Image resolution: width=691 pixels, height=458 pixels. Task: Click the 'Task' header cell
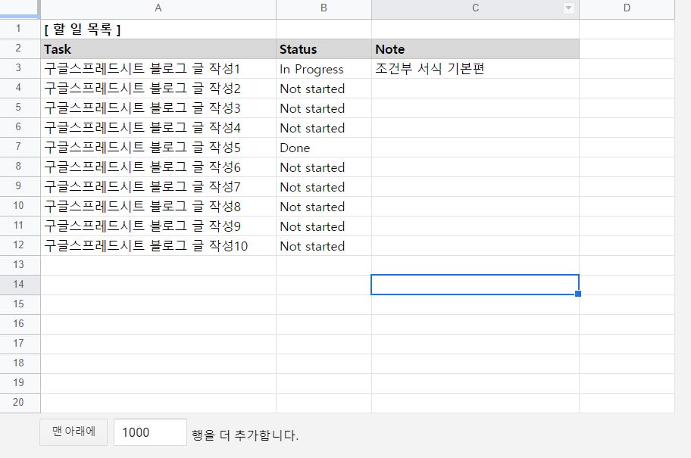click(158, 49)
